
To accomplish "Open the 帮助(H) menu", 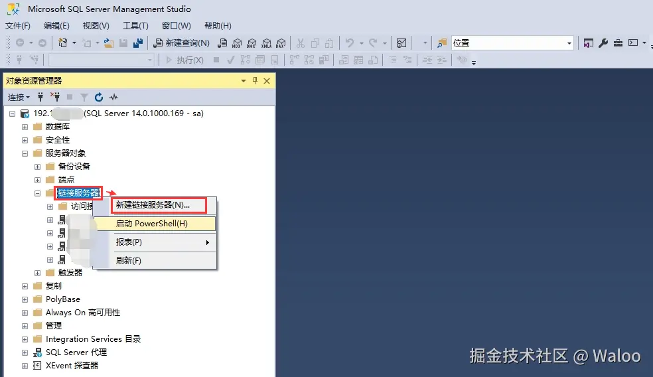I will coord(218,26).
